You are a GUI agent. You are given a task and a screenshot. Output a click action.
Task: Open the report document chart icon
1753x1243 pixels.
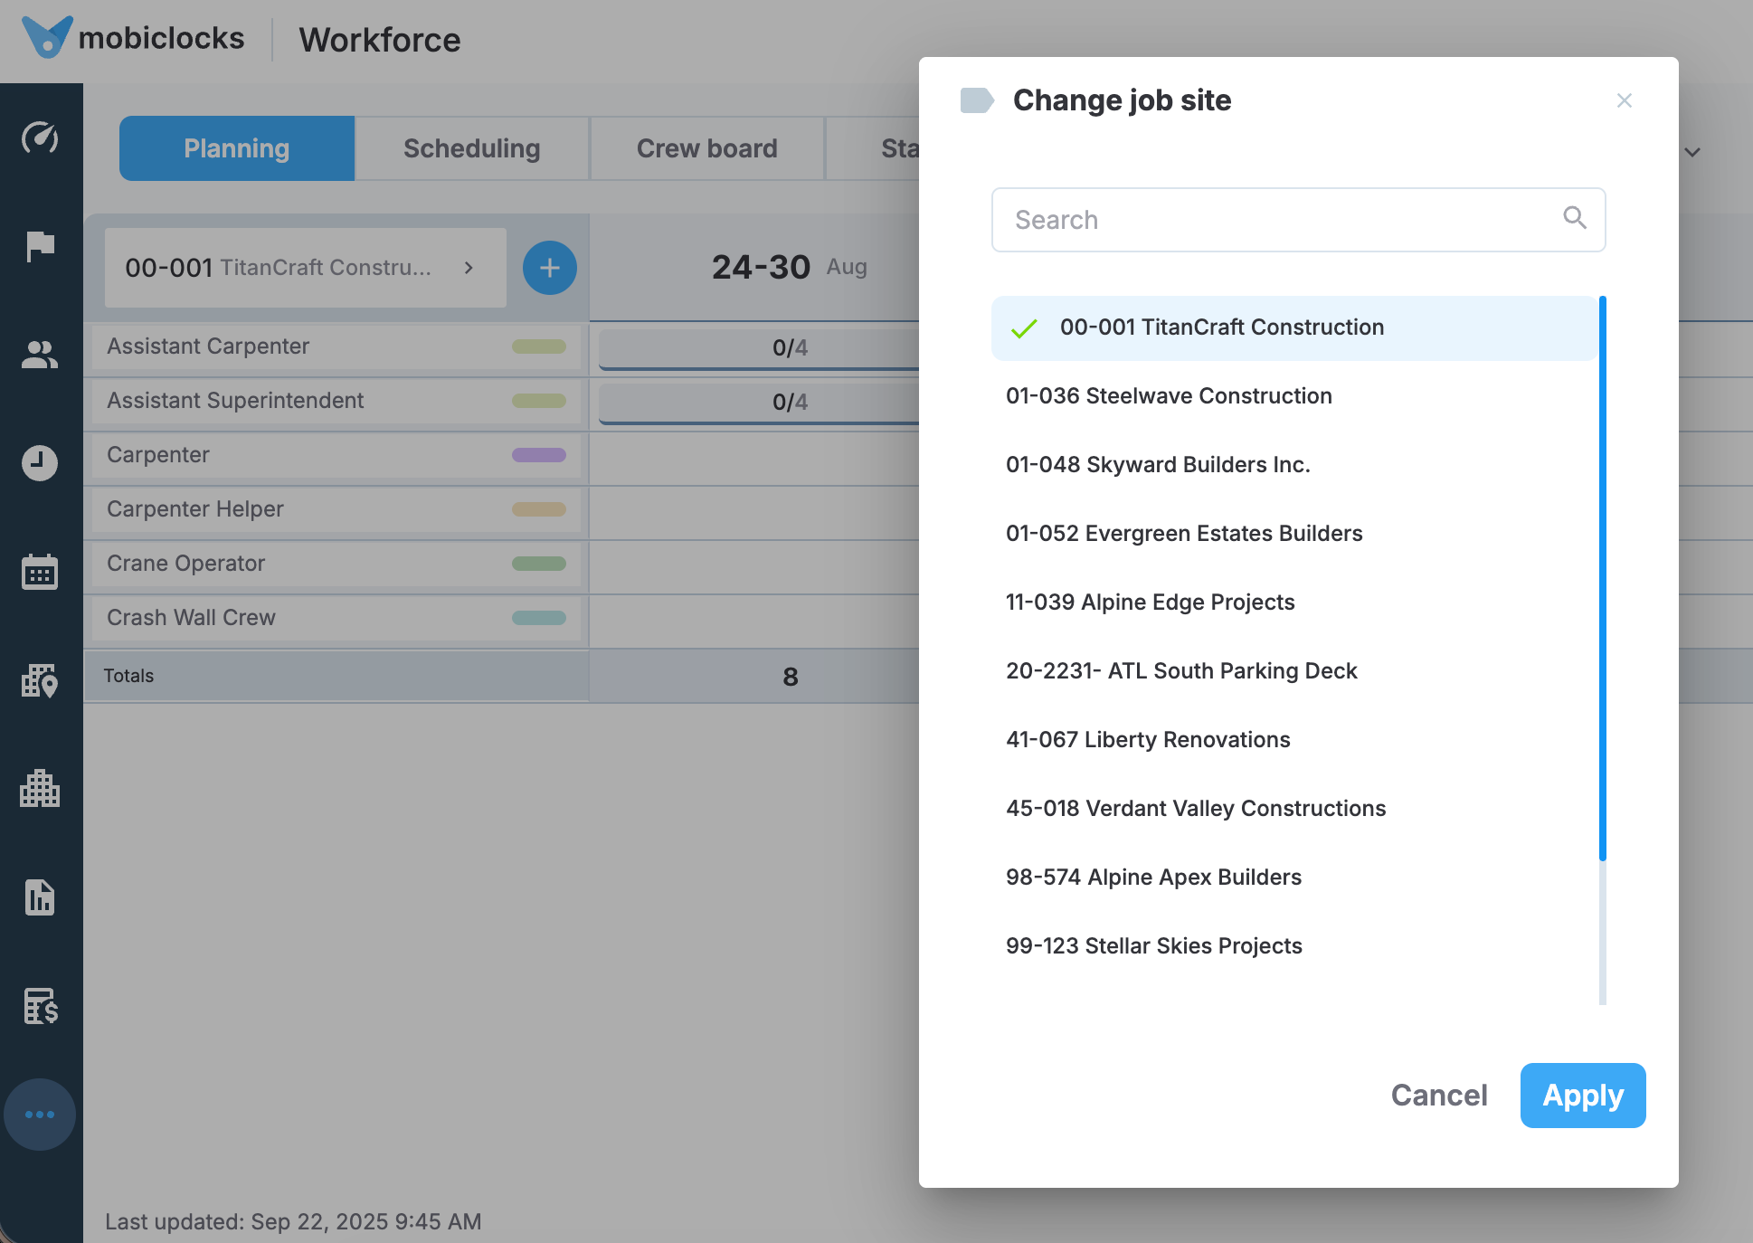pyautogui.click(x=40, y=897)
